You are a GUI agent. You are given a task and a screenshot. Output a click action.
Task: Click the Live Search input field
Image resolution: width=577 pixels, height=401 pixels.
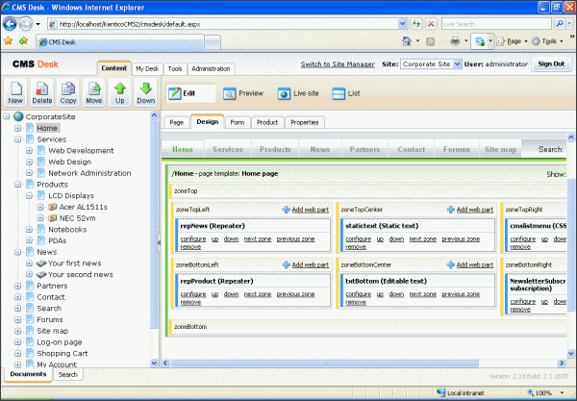click(496, 24)
